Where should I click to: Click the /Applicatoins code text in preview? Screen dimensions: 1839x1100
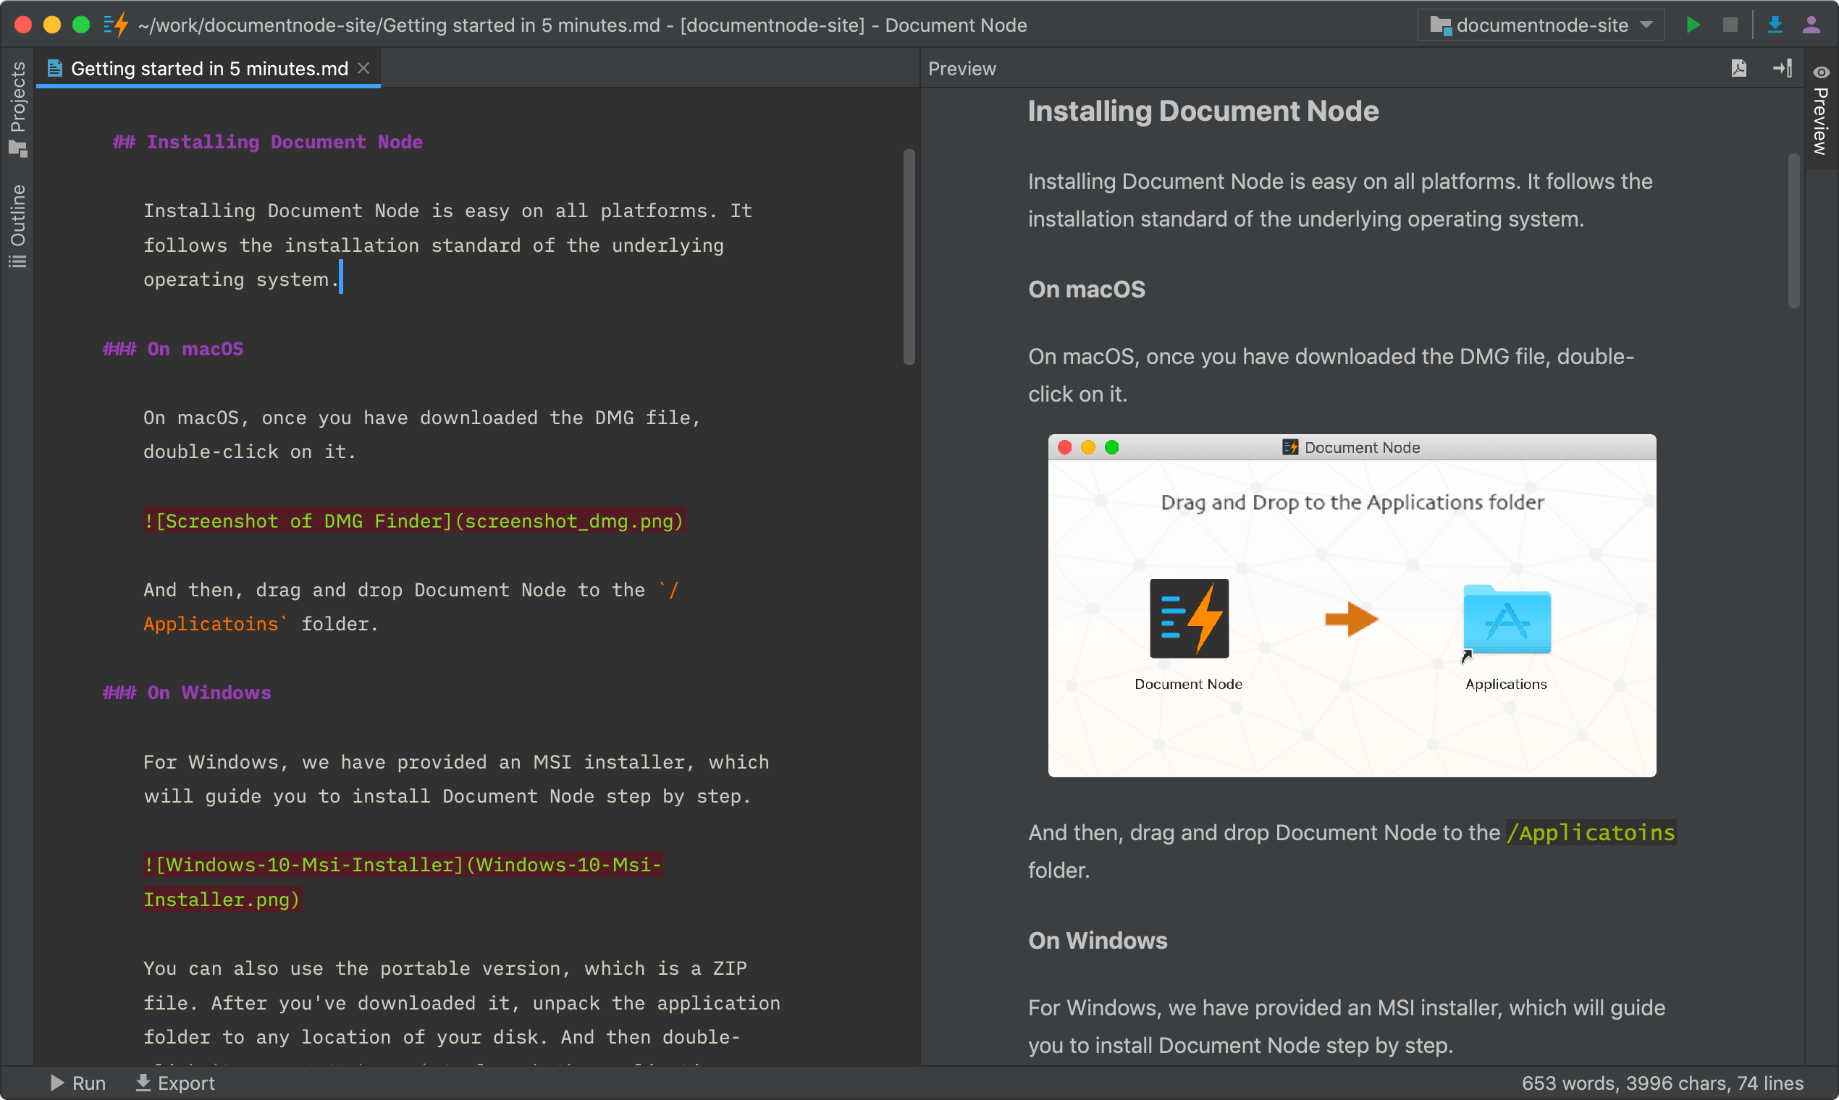click(x=1591, y=832)
